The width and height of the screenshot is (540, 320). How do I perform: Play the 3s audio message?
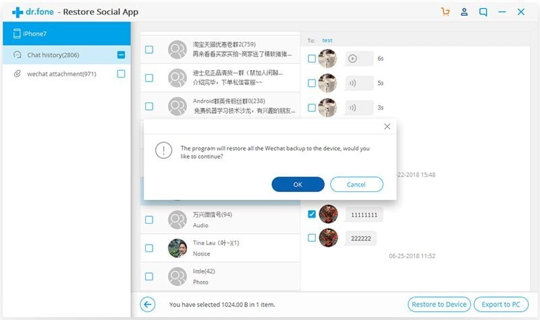pyautogui.click(x=359, y=108)
